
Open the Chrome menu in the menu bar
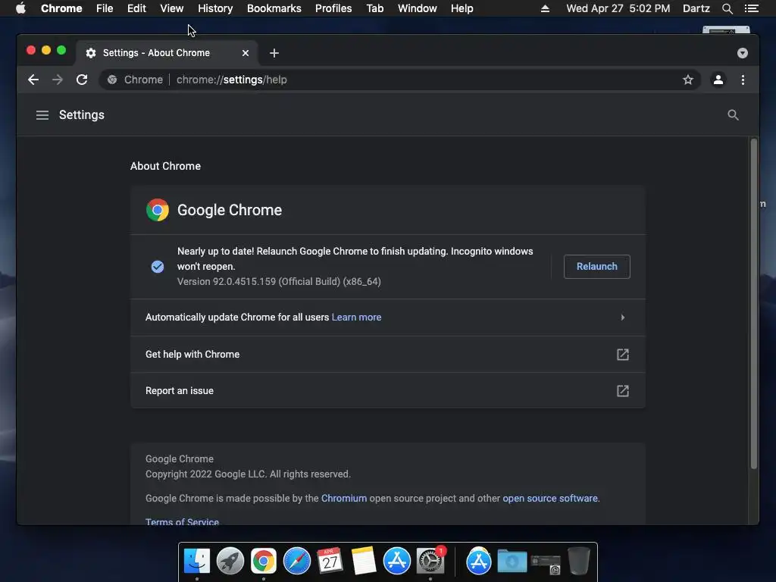click(x=61, y=8)
